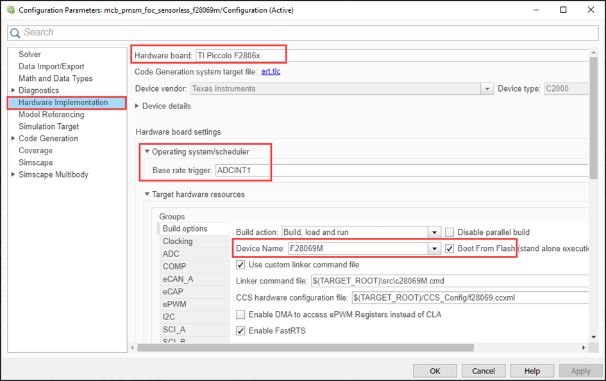
Task: Toggle Use custom linker command file
Action: point(240,265)
